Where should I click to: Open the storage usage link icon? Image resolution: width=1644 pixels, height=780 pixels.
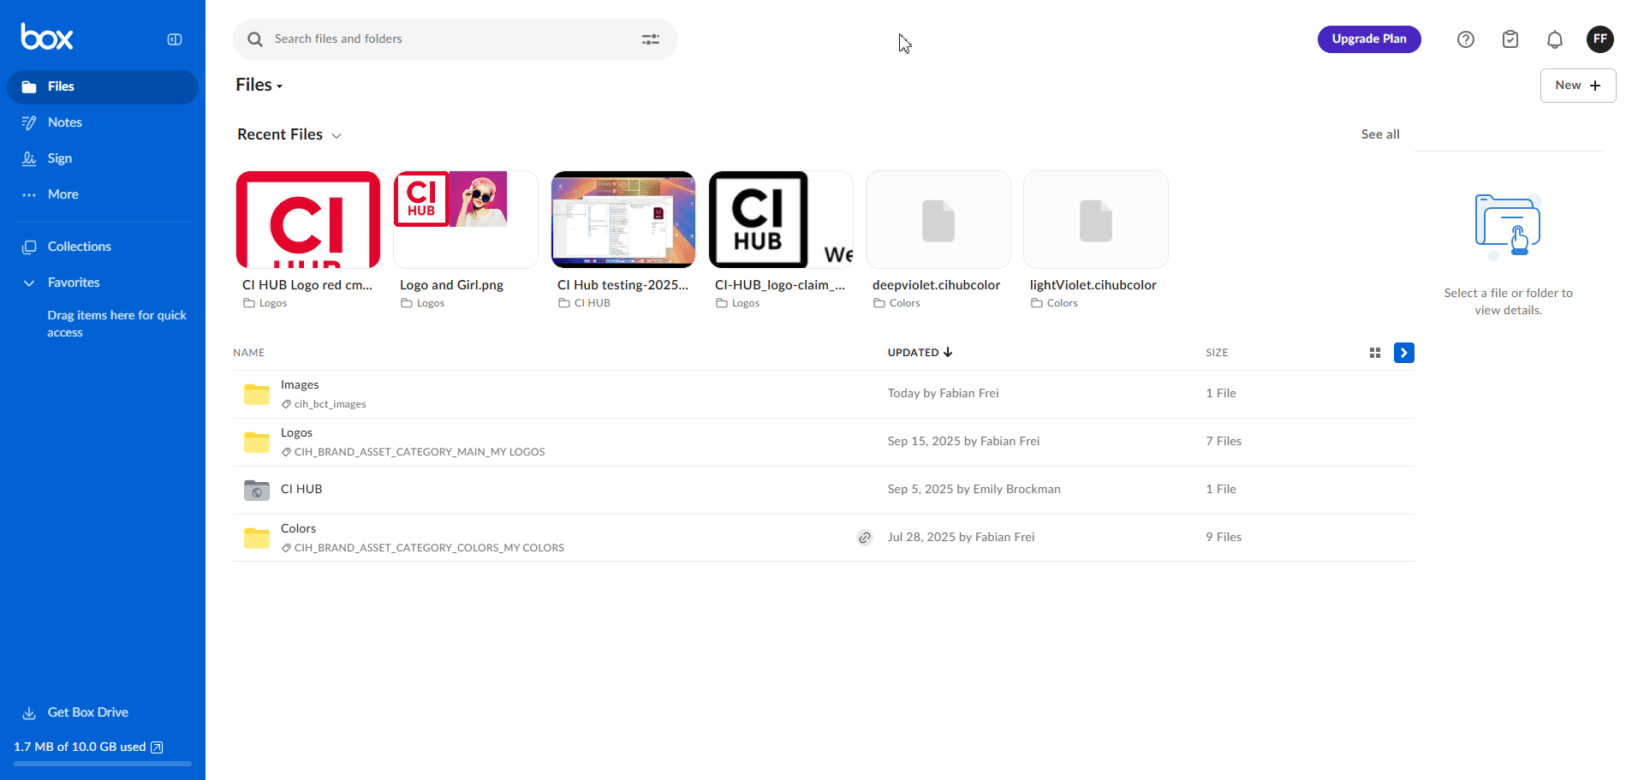click(157, 747)
